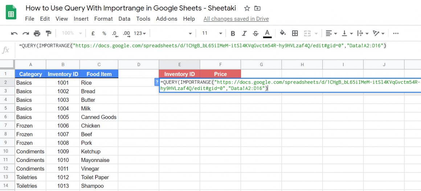Select the cell containing Toilet Paper
421x191 pixels.
[99, 177]
